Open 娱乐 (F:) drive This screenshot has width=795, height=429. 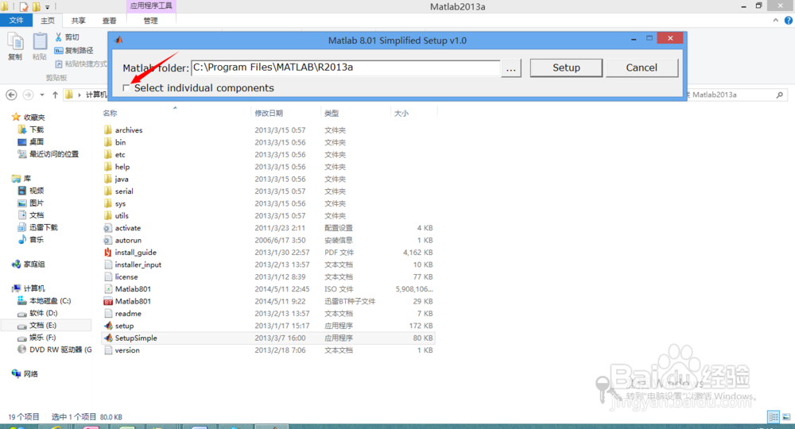[x=42, y=338]
